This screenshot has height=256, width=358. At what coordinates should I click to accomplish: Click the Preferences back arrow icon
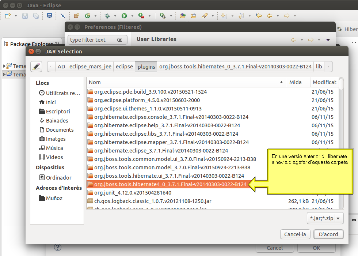294,40
